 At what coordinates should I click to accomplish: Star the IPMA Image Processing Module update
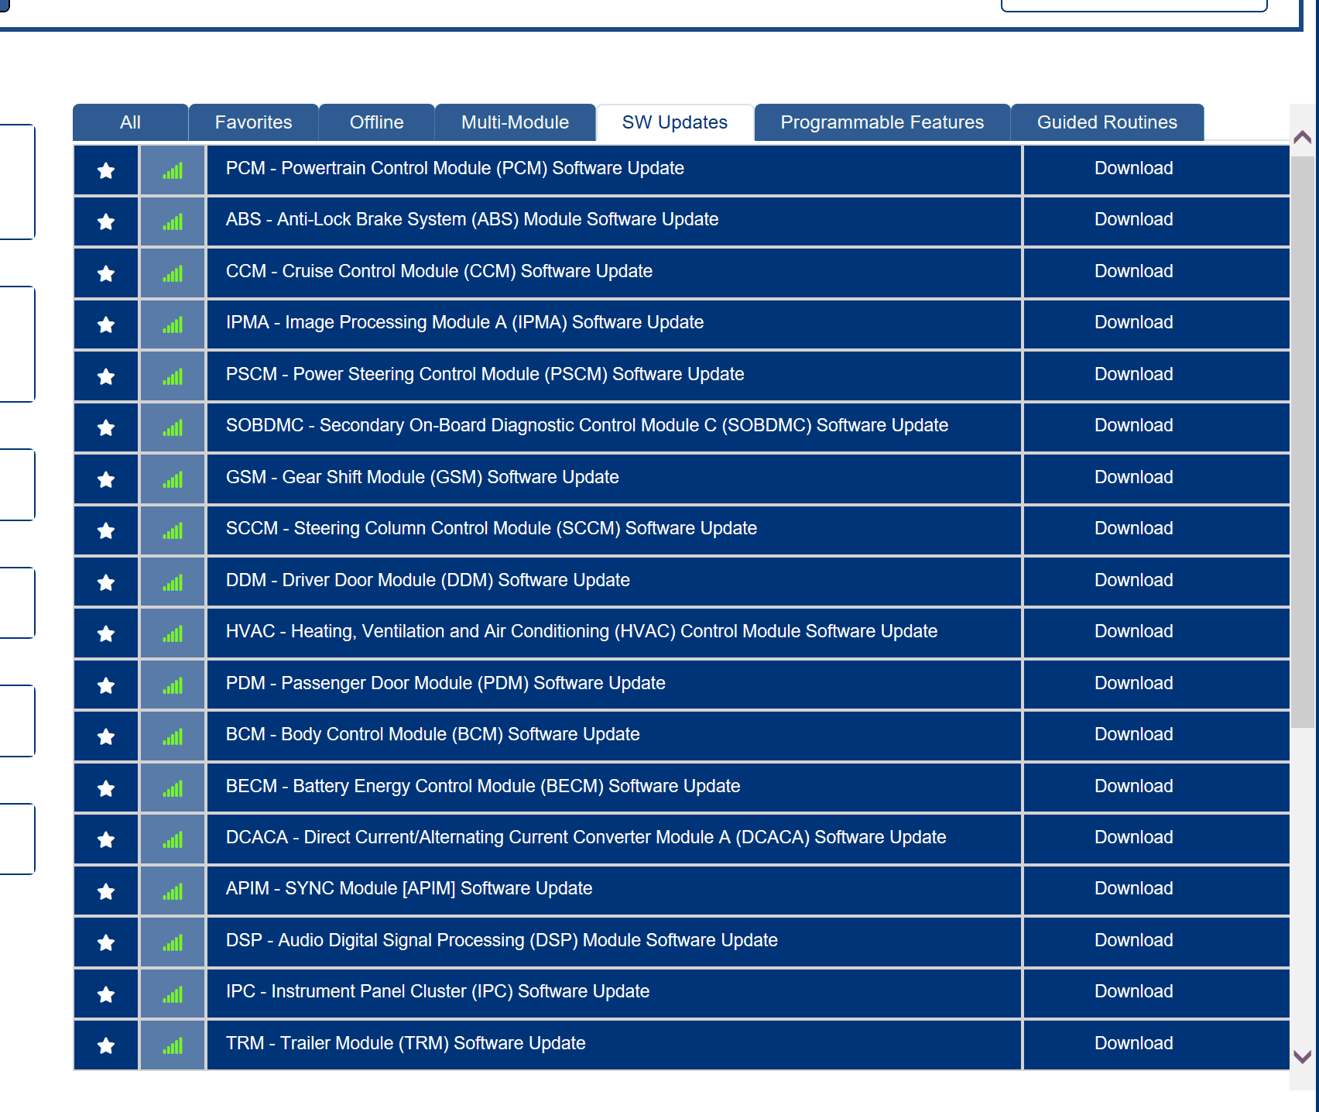106,324
